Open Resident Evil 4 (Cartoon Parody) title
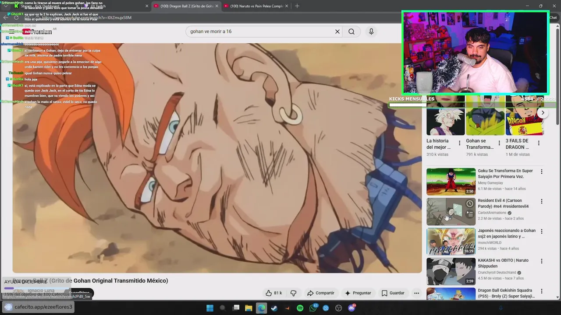The image size is (561, 315). pyautogui.click(x=503, y=203)
